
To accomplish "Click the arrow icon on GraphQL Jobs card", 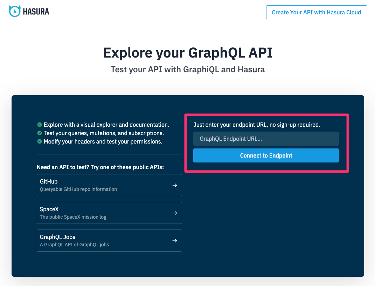I will 174,241.
